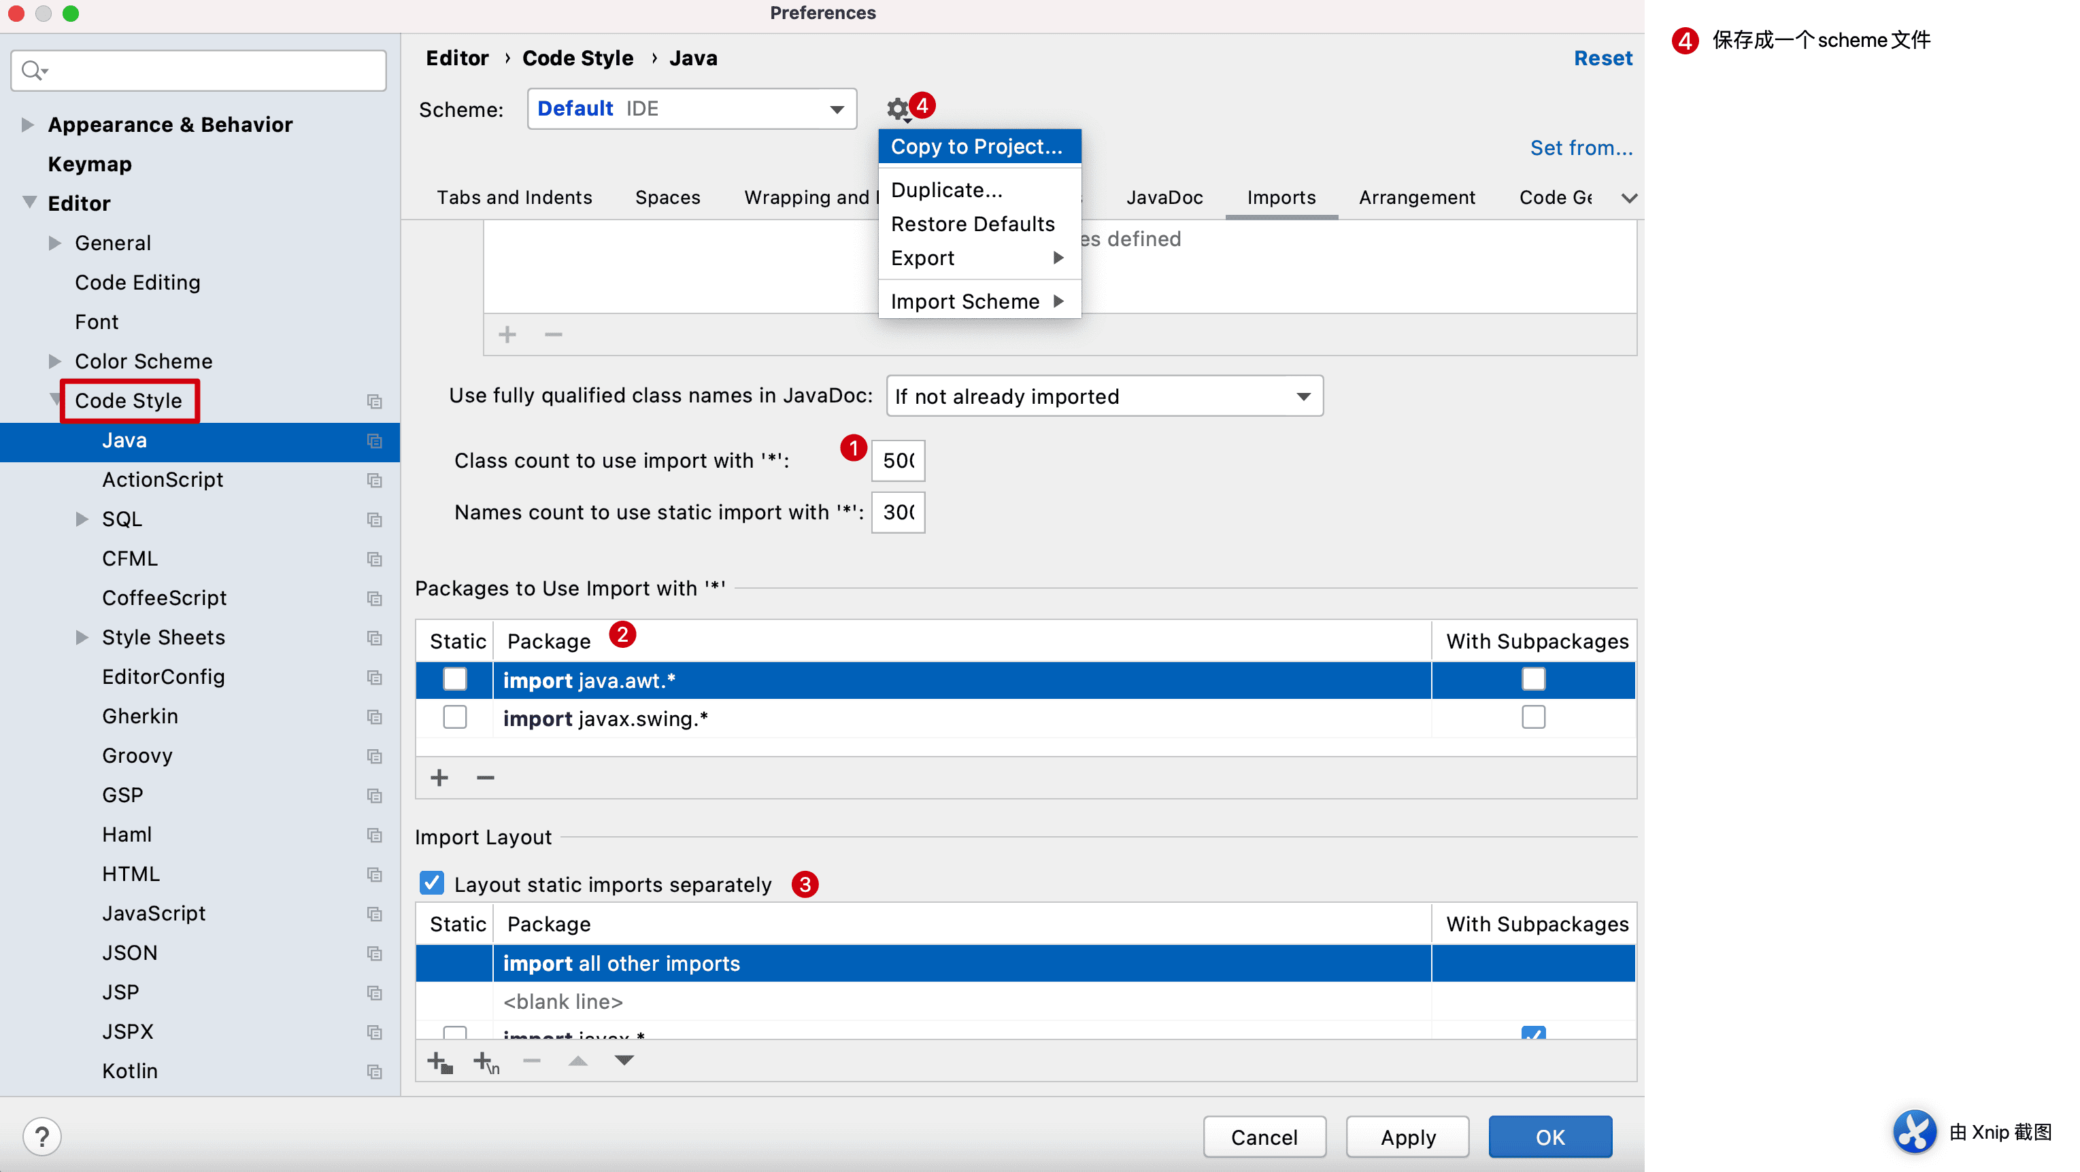2080x1172 pixels.
Task: Click add blank line icon in Import Layout
Action: click(x=486, y=1061)
